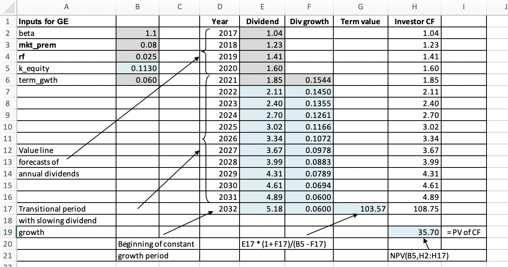Image resolution: width=508 pixels, height=267 pixels.
Task: Click the growth rate cell showing 0.1544
Action: (x=309, y=80)
